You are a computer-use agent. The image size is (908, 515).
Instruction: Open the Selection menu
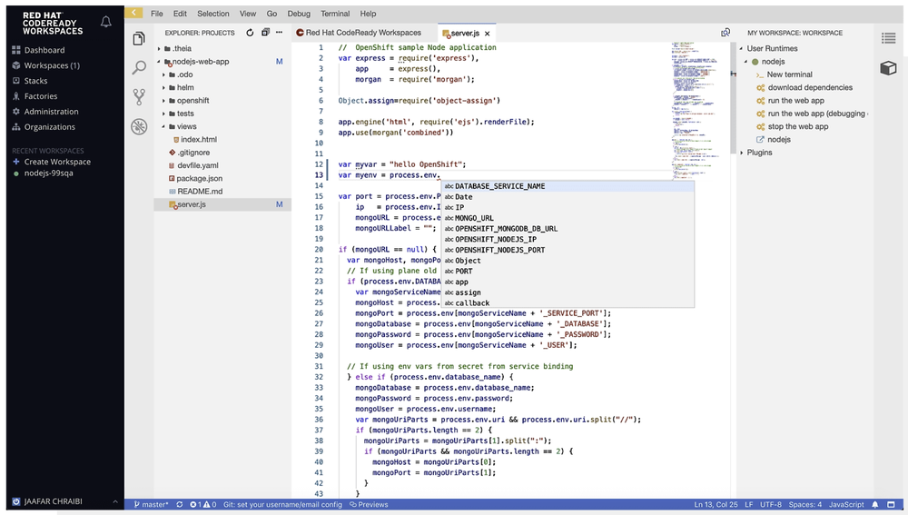pos(213,14)
